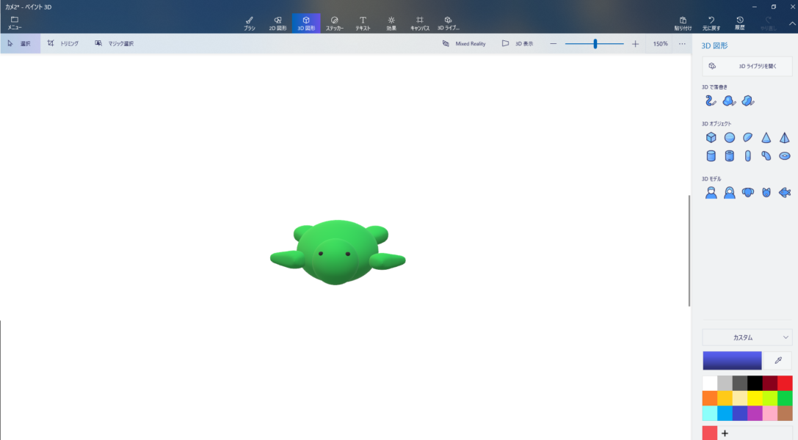Insert the 3D dog model
798x440 pixels.
click(x=747, y=193)
